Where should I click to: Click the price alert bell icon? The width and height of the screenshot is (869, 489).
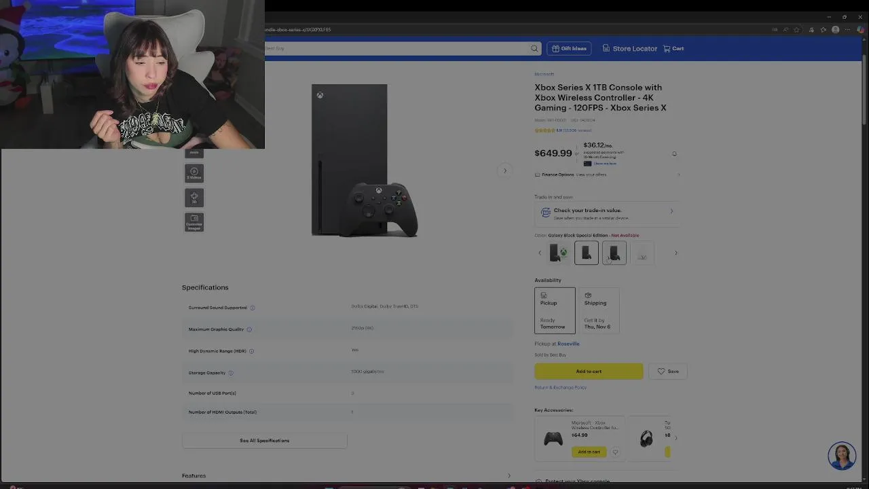(674, 153)
